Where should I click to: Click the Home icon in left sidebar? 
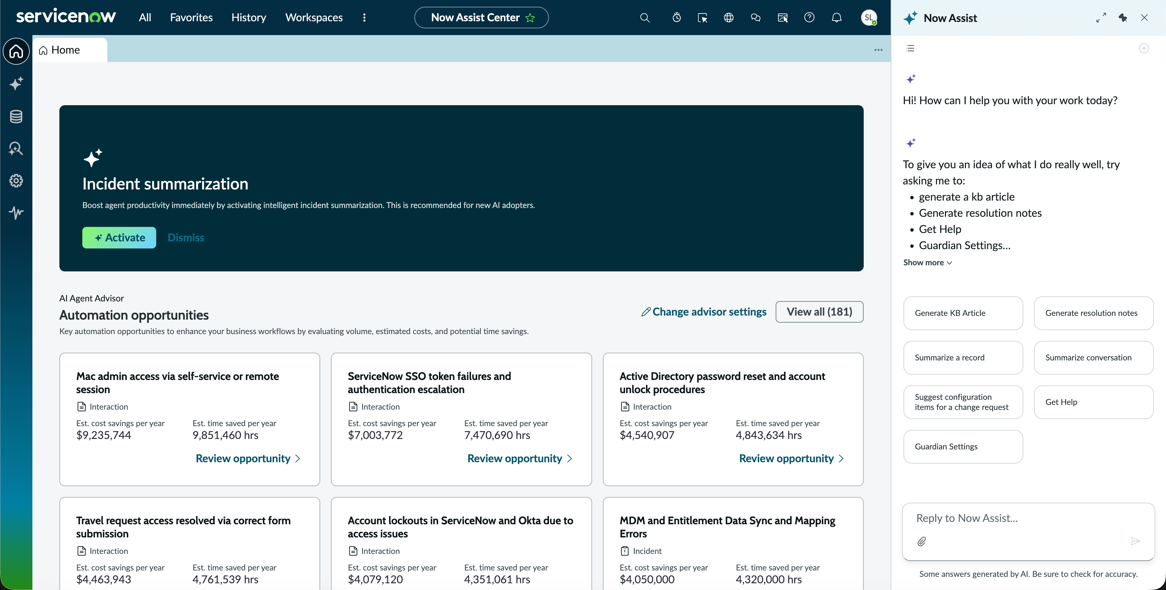click(16, 51)
